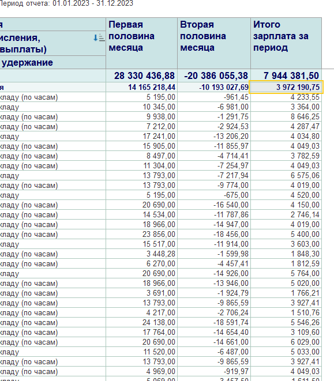Select cell 1 510,76

tap(286, 312)
